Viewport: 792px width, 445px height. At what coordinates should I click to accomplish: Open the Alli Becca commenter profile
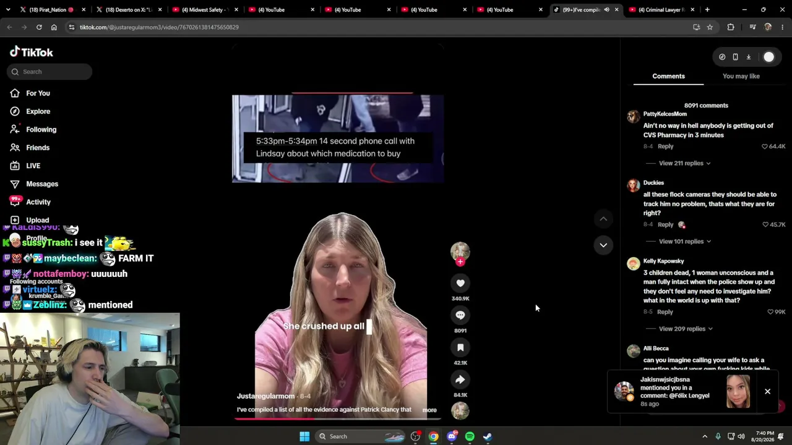coord(656,349)
